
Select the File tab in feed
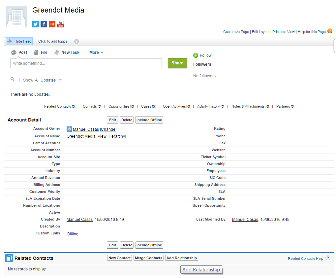pos(41,52)
